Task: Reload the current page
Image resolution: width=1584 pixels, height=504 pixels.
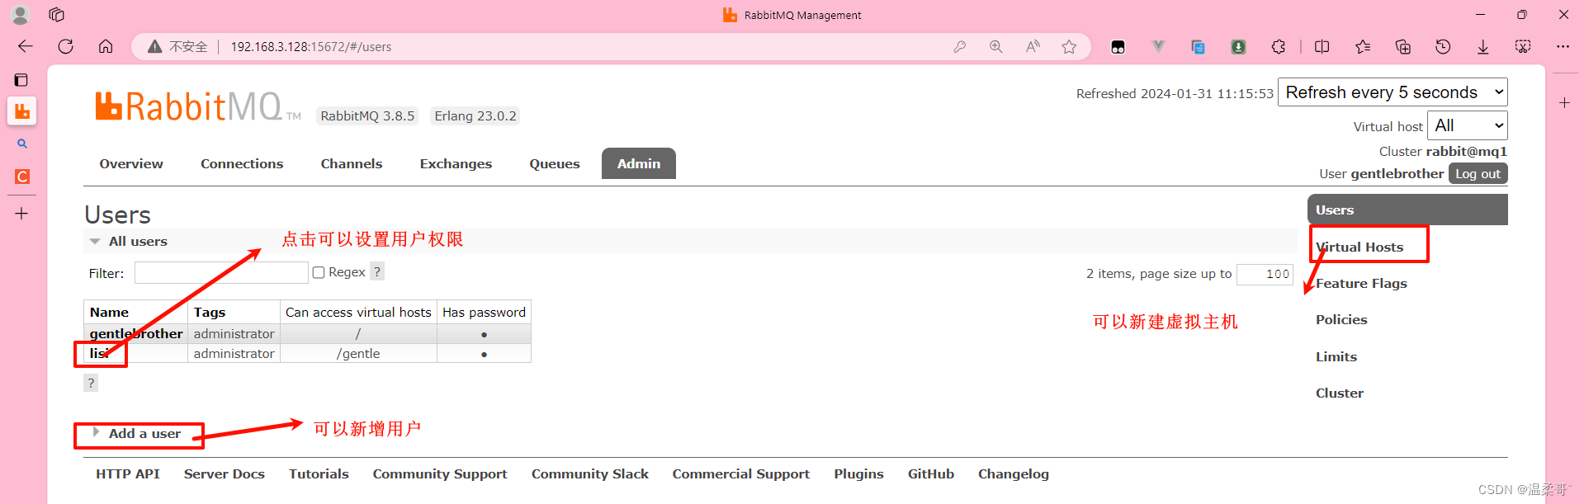Action: pos(66,46)
